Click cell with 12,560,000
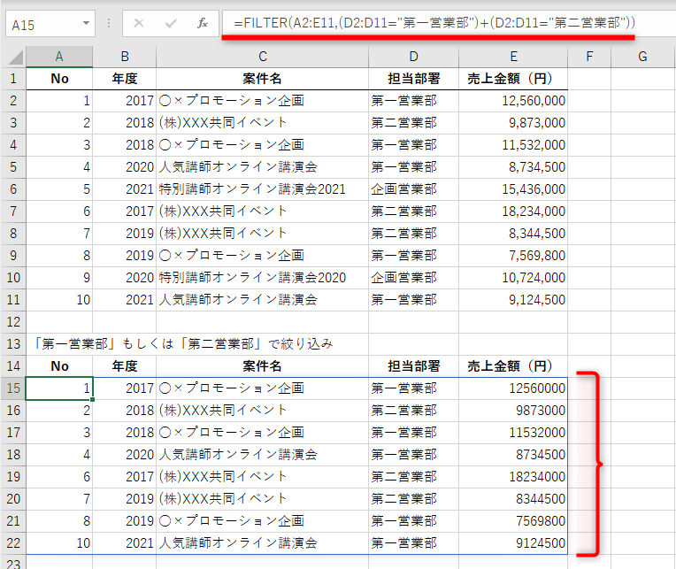676x569 pixels. pos(513,101)
